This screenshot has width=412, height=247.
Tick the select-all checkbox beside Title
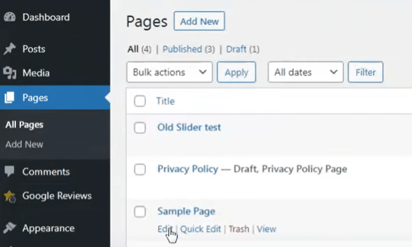click(x=140, y=101)
